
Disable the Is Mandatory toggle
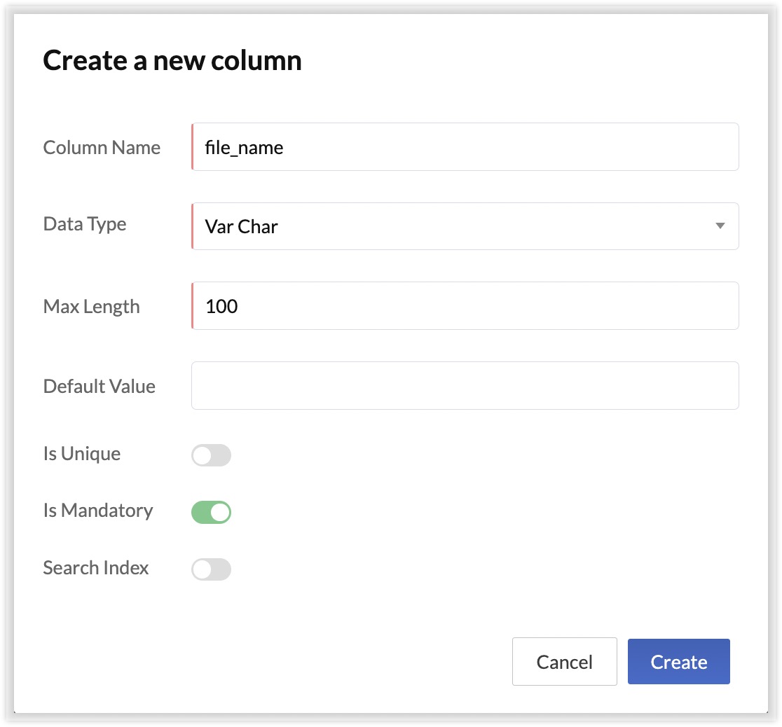[211, 512]
